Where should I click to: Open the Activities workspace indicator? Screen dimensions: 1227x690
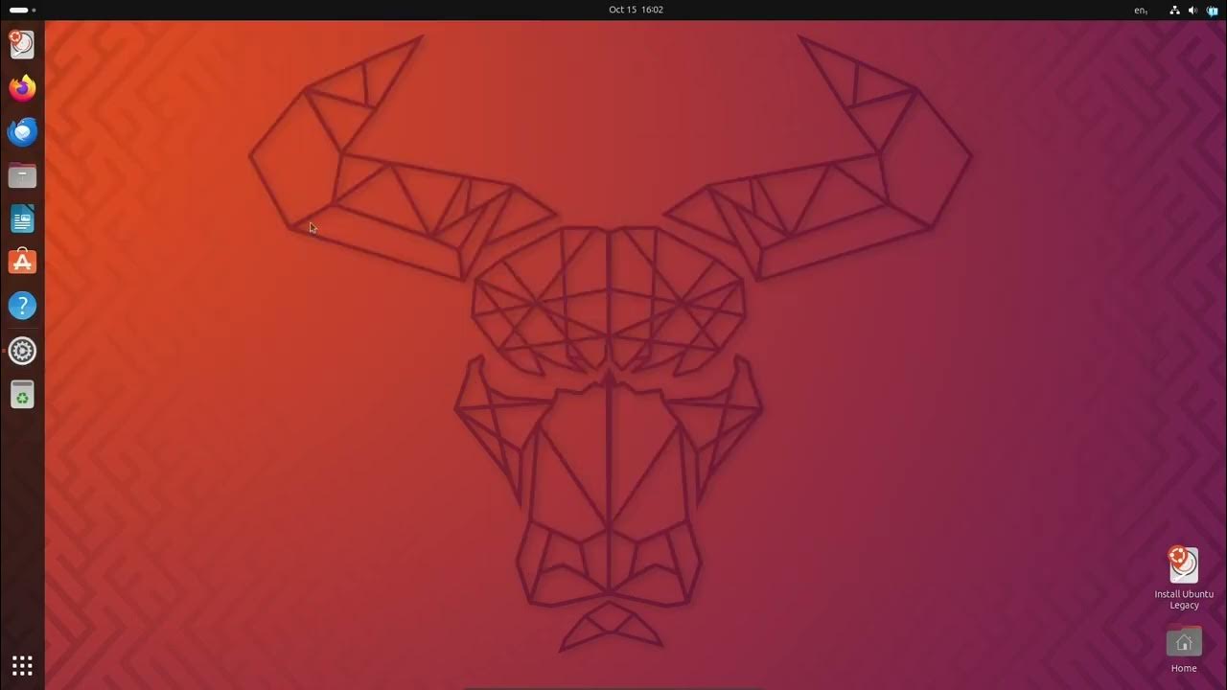point(22,10)
